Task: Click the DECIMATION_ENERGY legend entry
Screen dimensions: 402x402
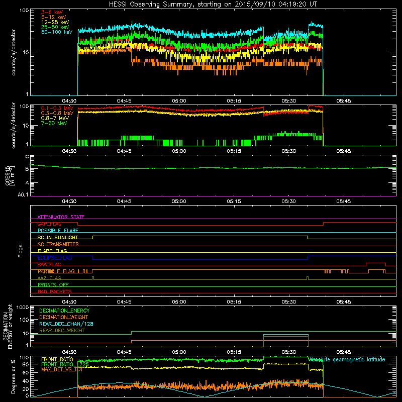Action: 64,311
